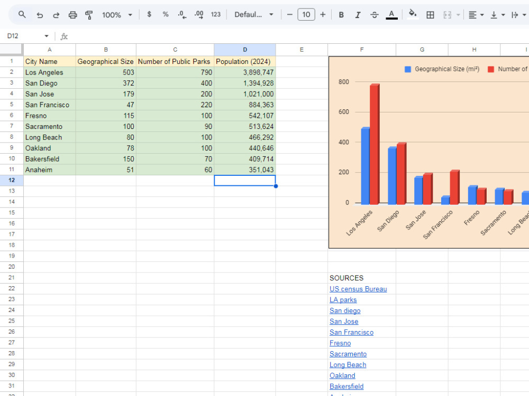The height and width of the screenshot is (396, 529).
Task: Open the fill color picker
Action: coord(413,14)
